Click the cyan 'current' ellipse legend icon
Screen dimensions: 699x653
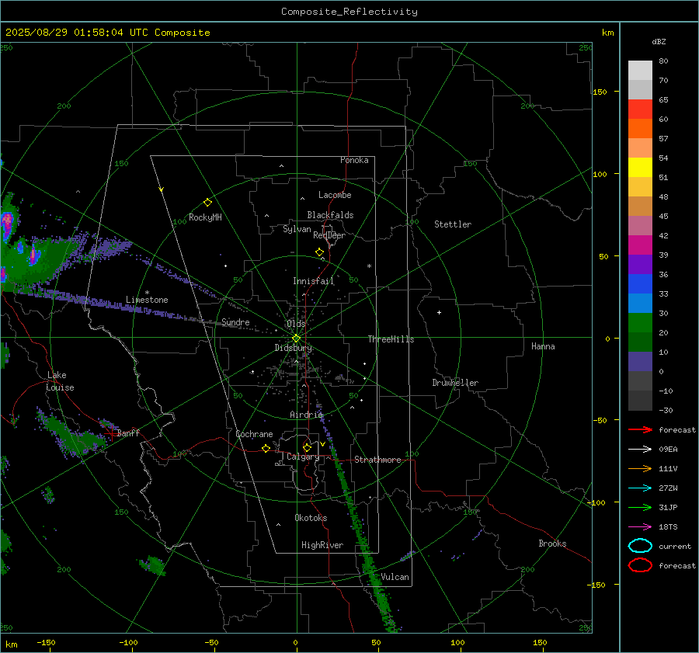pos(640,546)
